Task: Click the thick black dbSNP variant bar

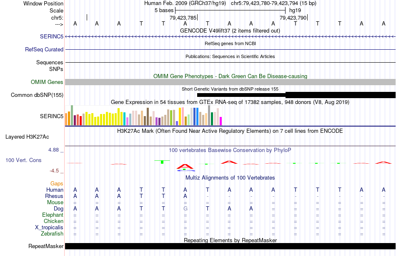Action: [x=341, y=95]
